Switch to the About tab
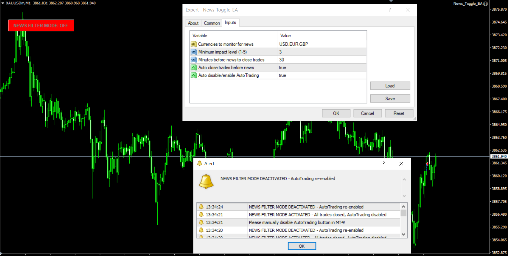The image size is (508, 256). [193, 23]
